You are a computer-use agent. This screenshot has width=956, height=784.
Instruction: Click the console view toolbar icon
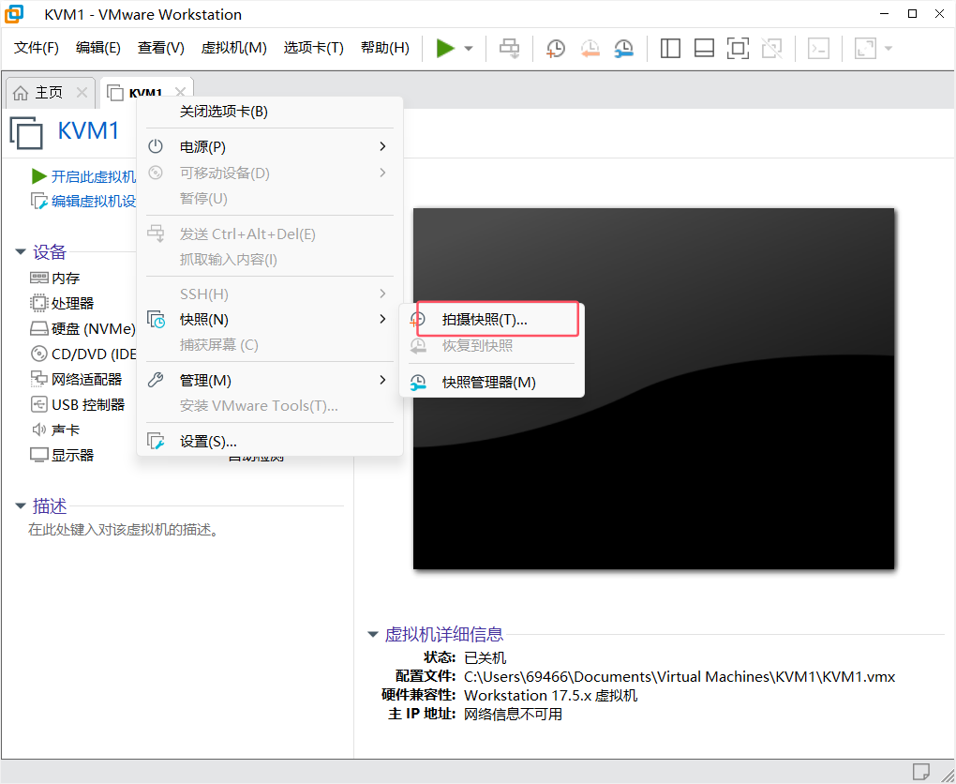tap(818, 48)
